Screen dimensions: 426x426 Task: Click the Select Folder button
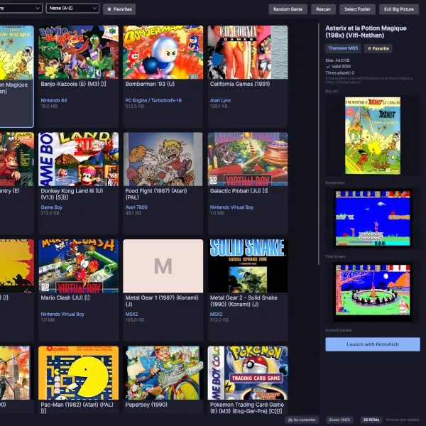pos(357,9)
